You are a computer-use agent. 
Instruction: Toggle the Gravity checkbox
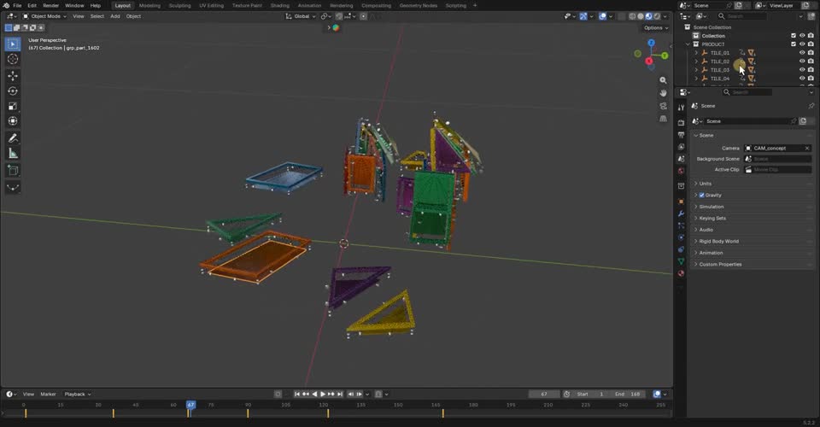coord(702,195)
